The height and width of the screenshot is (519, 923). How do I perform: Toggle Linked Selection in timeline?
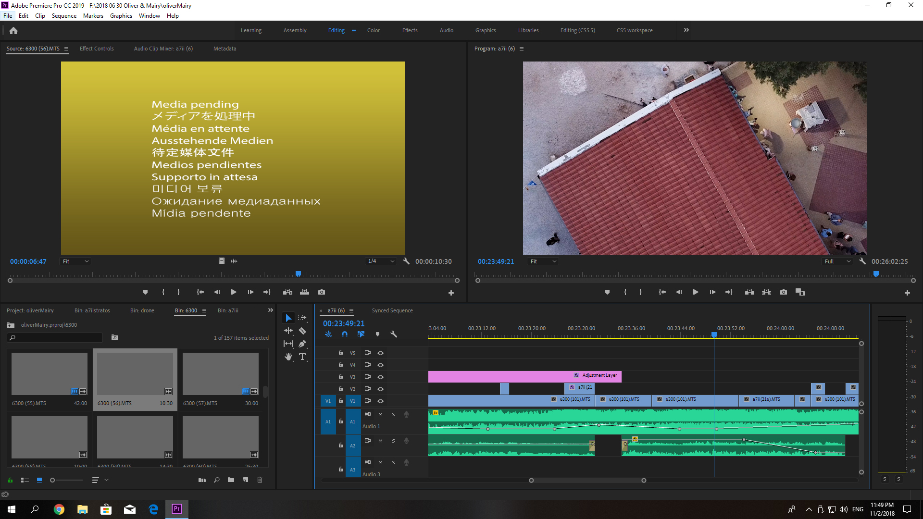[361, 334]
